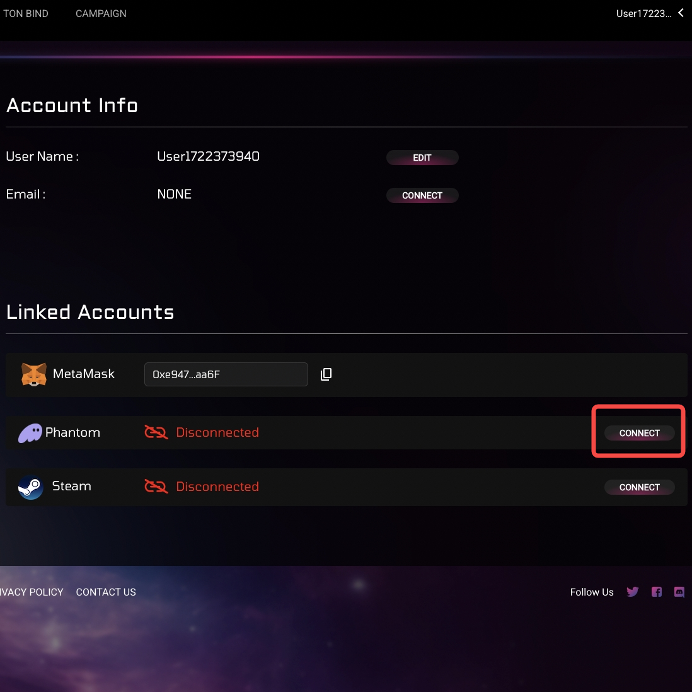The width and height of the screenshot is (692, 692).
Task: Expand the user menu chevron
Action: [x=681, y=13]
